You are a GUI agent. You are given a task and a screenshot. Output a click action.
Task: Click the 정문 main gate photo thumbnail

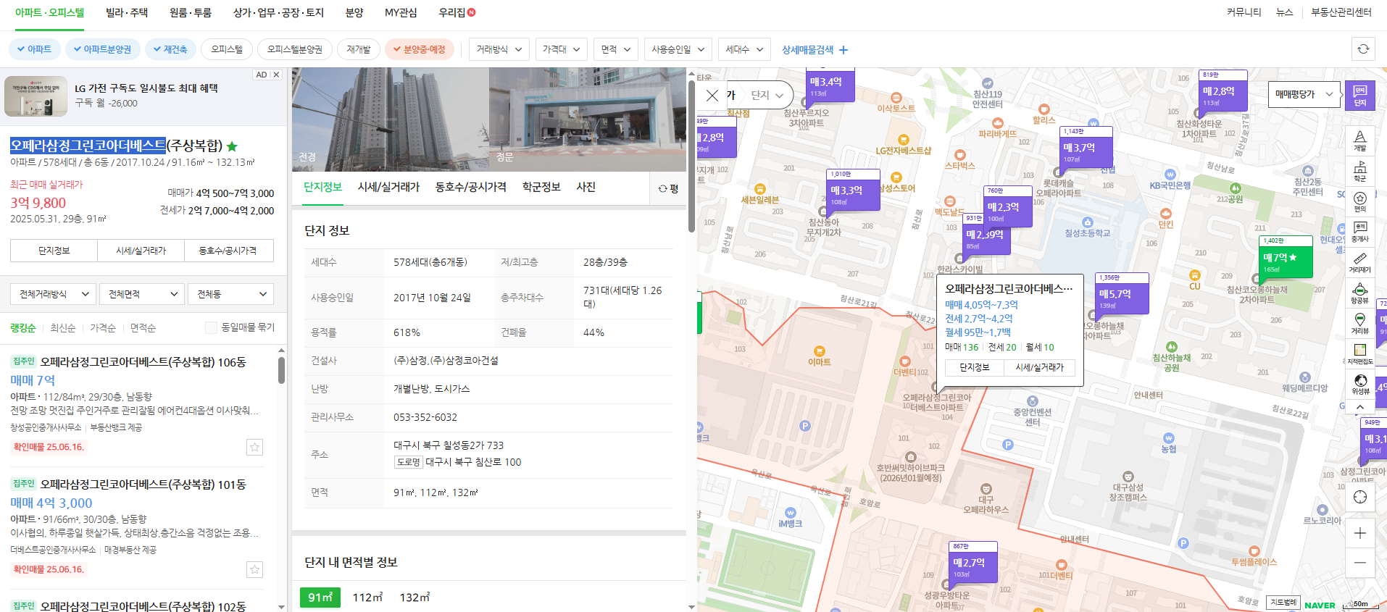(588, 120)
